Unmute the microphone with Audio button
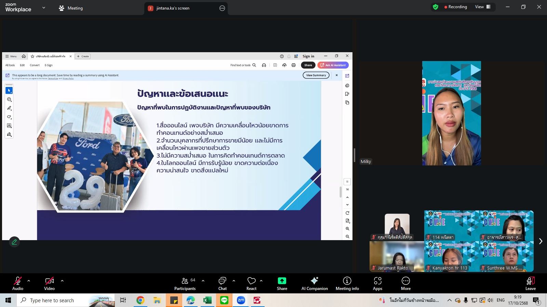This screenshot has height=307, width=547. coord(17,283)
